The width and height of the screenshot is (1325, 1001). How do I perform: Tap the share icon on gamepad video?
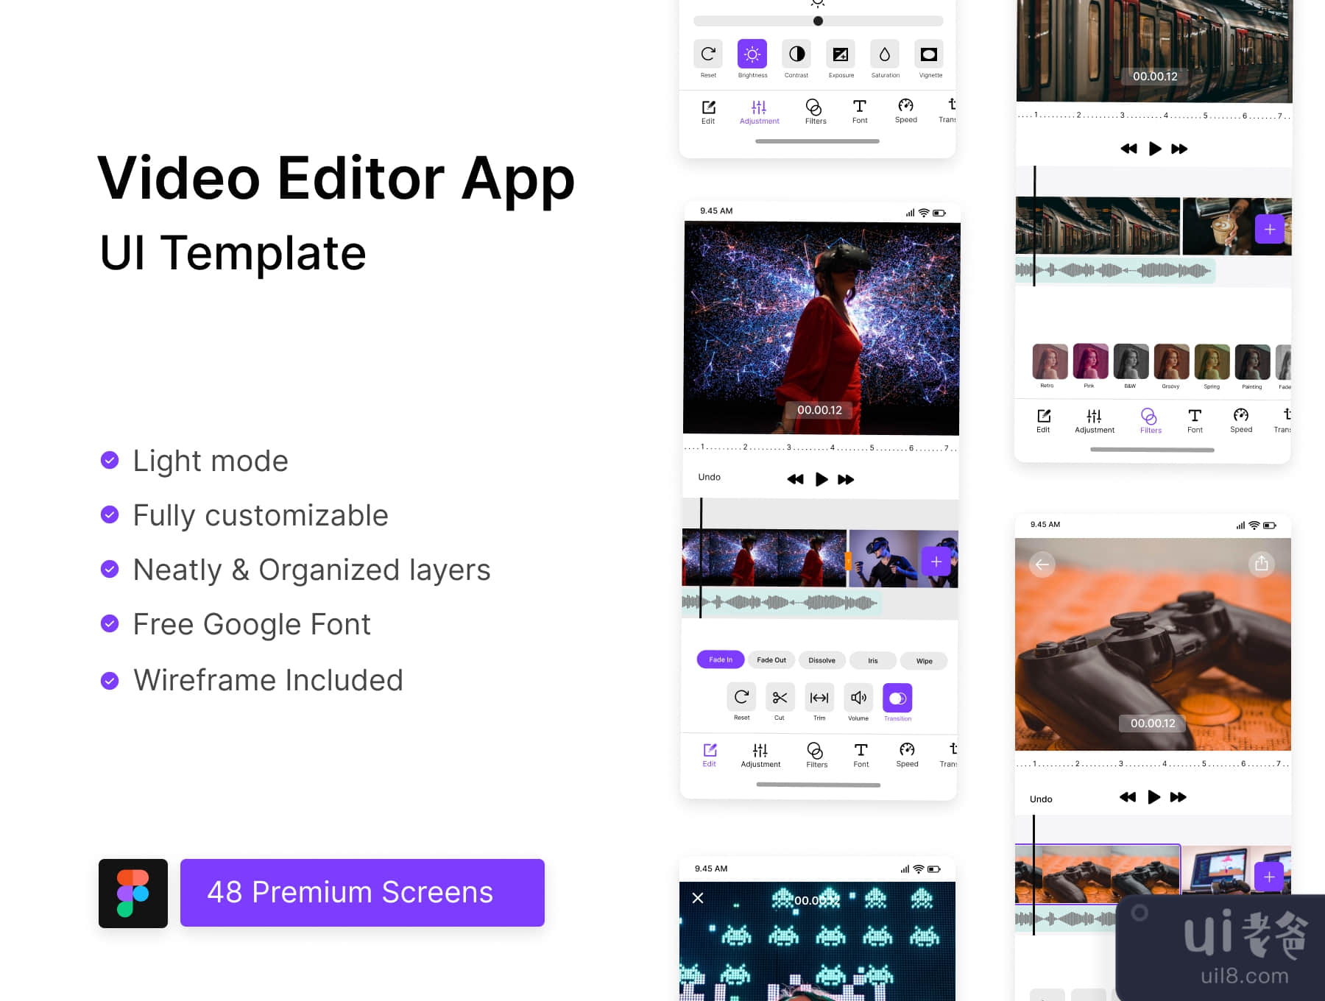(1261, 564)
